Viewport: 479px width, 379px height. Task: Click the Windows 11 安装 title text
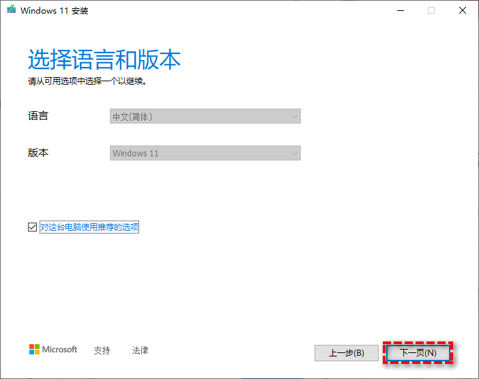[x=55, y=11]
